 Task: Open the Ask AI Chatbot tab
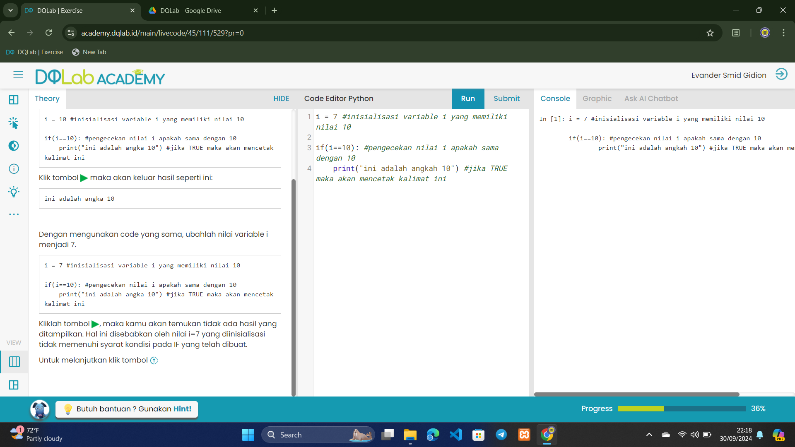point(651,99)
